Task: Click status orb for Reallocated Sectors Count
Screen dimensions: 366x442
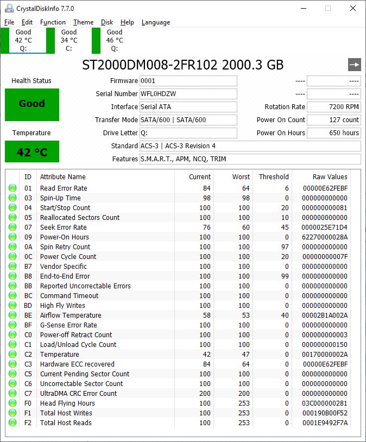Action: [x=12, y=217]
